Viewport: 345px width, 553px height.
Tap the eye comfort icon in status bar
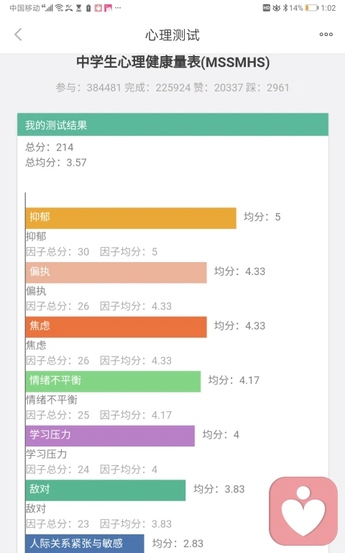[277, 8]
